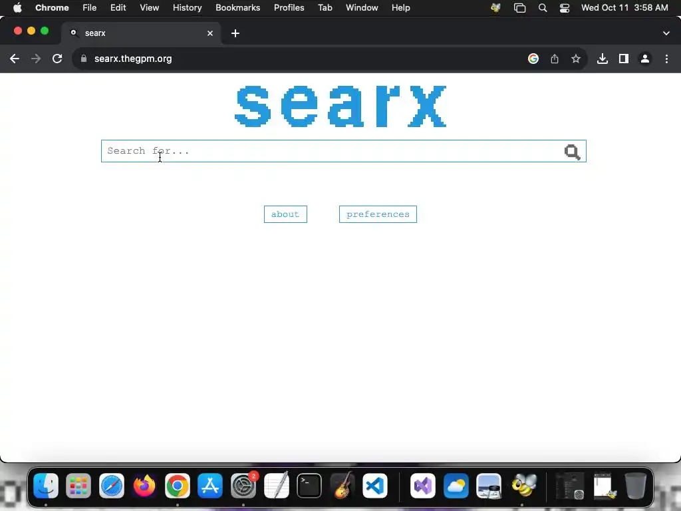This screenshot has height=511, width=681.
Task: Reload the page with the refresh icon
Action: coord(57,59)
